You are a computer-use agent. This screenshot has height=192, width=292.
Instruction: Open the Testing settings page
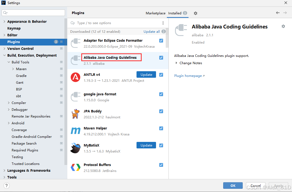17,157
